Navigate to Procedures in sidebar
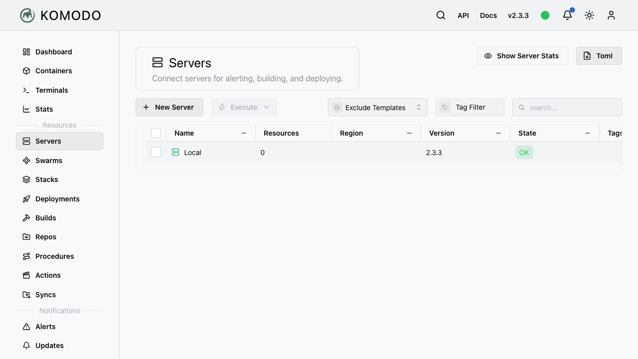The height and width of the screenshot is (359, 638). [59, 256]
